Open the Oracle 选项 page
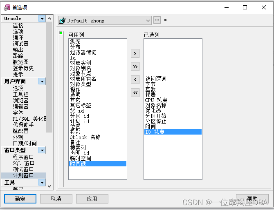 (x=18, y=31)
